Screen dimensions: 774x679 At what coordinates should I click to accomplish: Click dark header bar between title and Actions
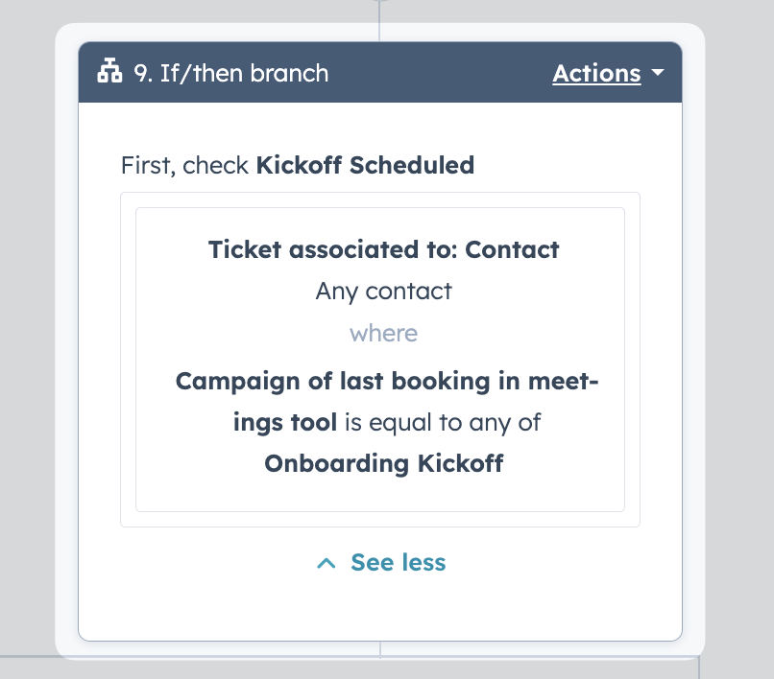[439, 73]
